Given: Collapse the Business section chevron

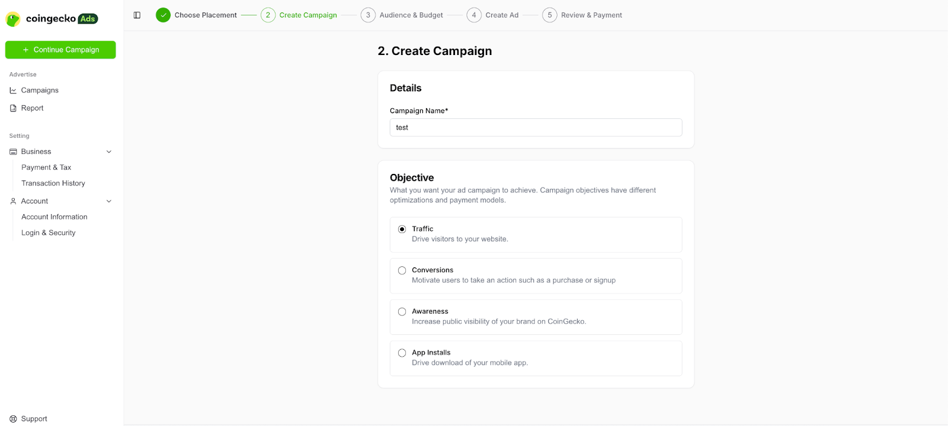Looking at the screenshot, I should 109,152.
